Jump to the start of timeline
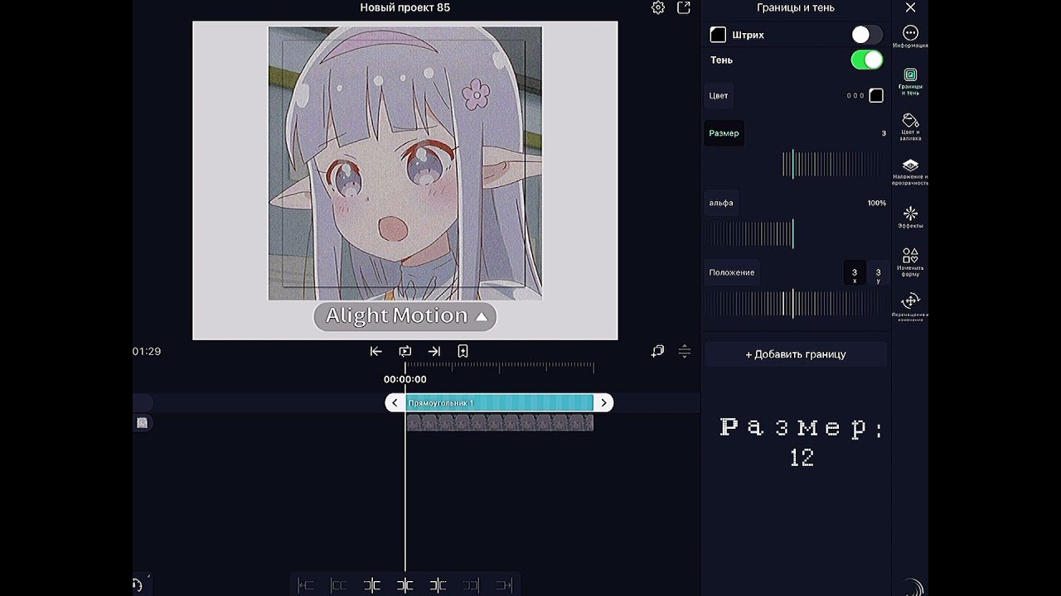1061x596 pixels. pyautogui.click(x=376, y=351)
